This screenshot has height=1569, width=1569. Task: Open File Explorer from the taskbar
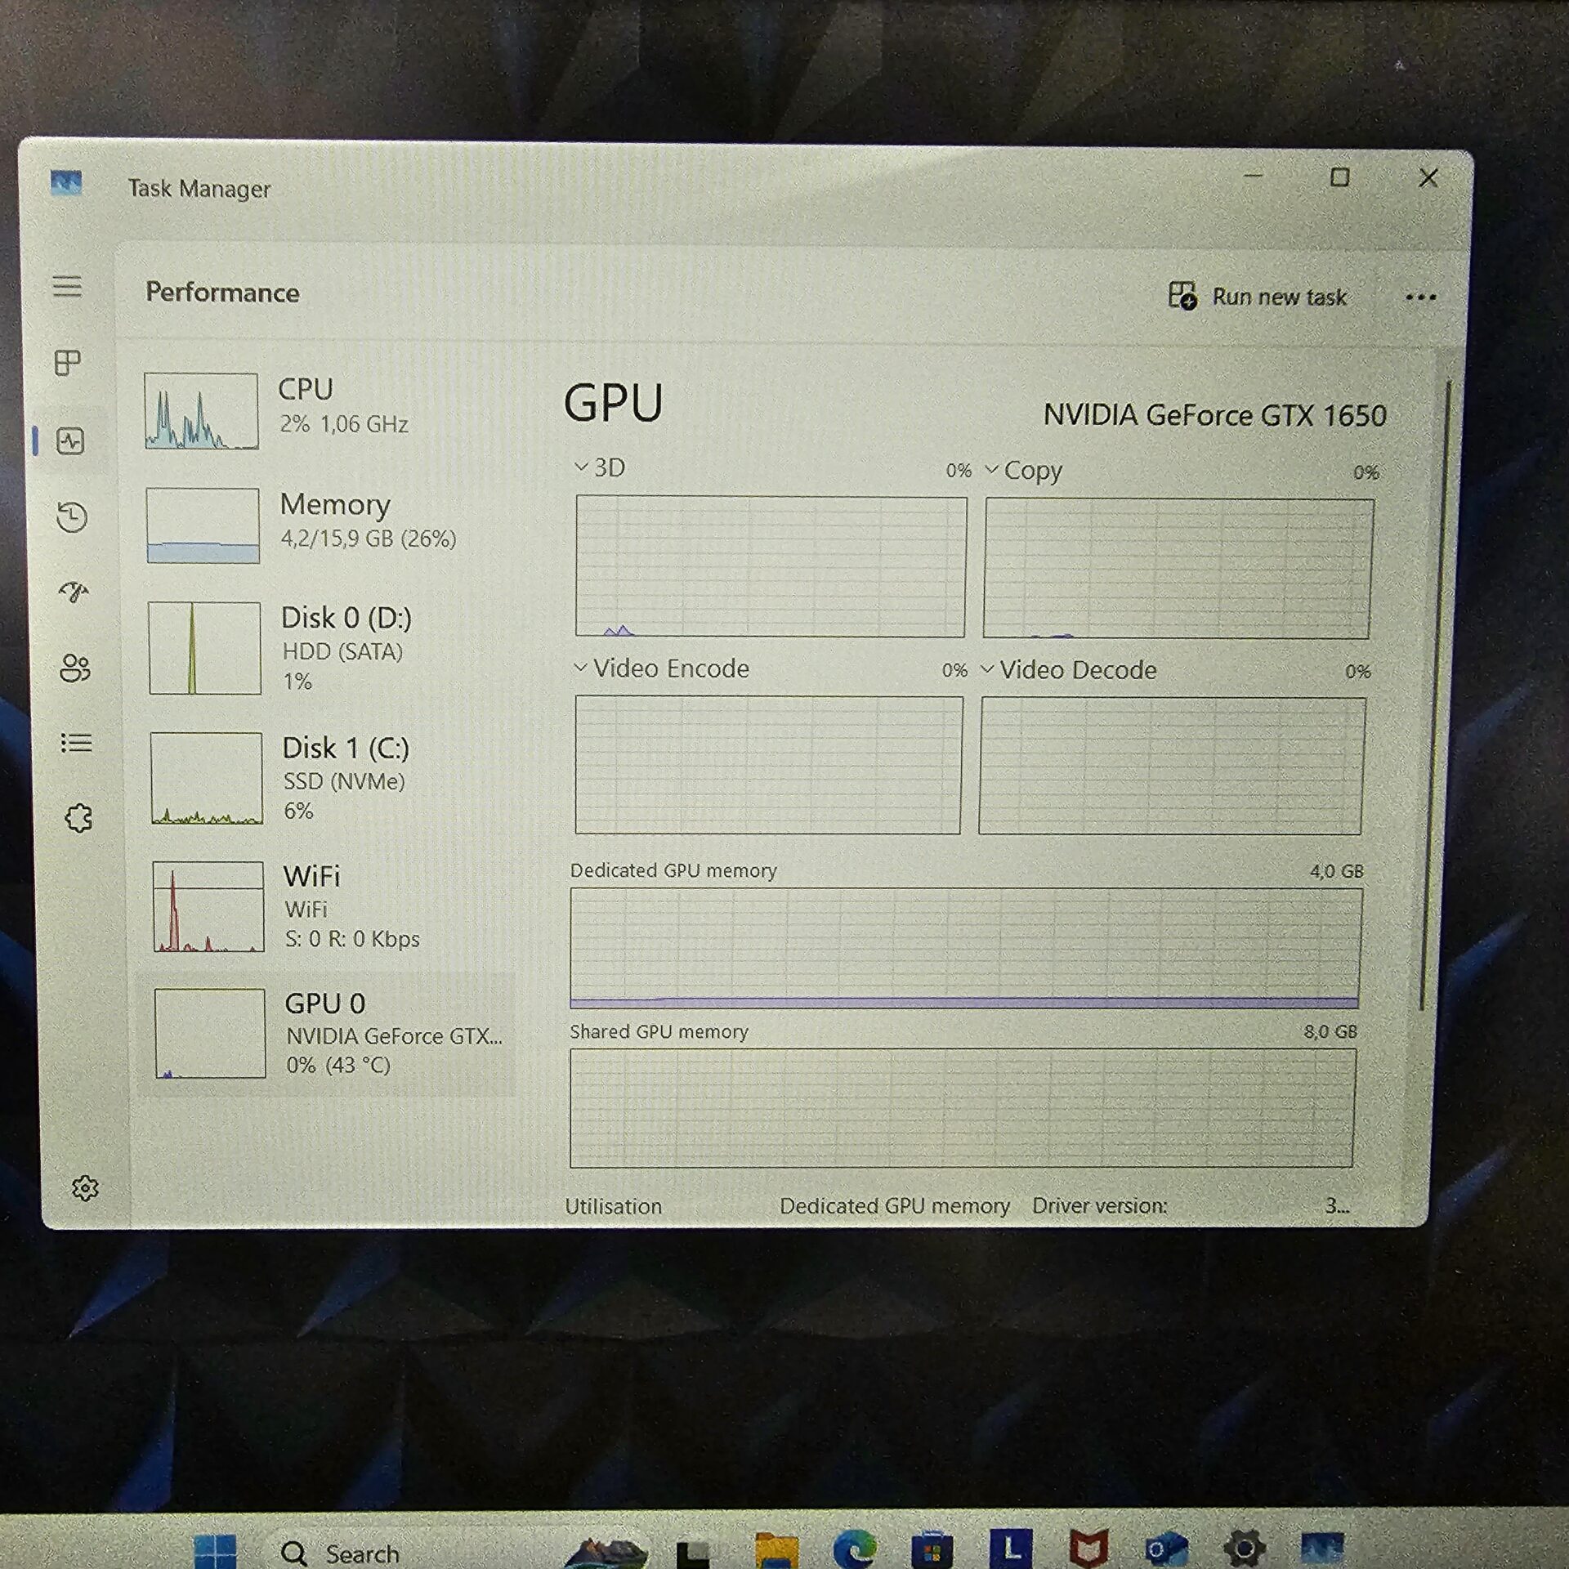coord(776,1549)
